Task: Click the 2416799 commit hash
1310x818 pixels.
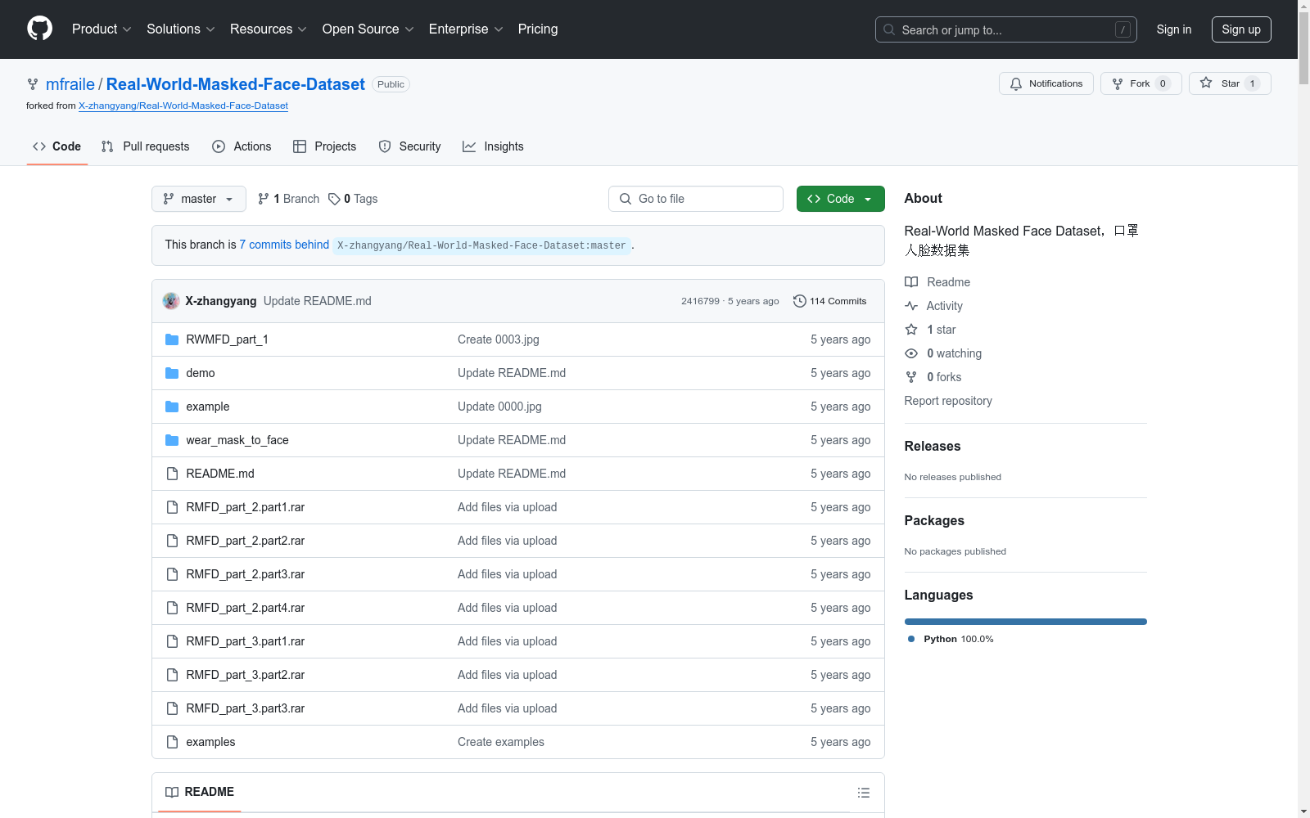Action: tap(700, 301)
